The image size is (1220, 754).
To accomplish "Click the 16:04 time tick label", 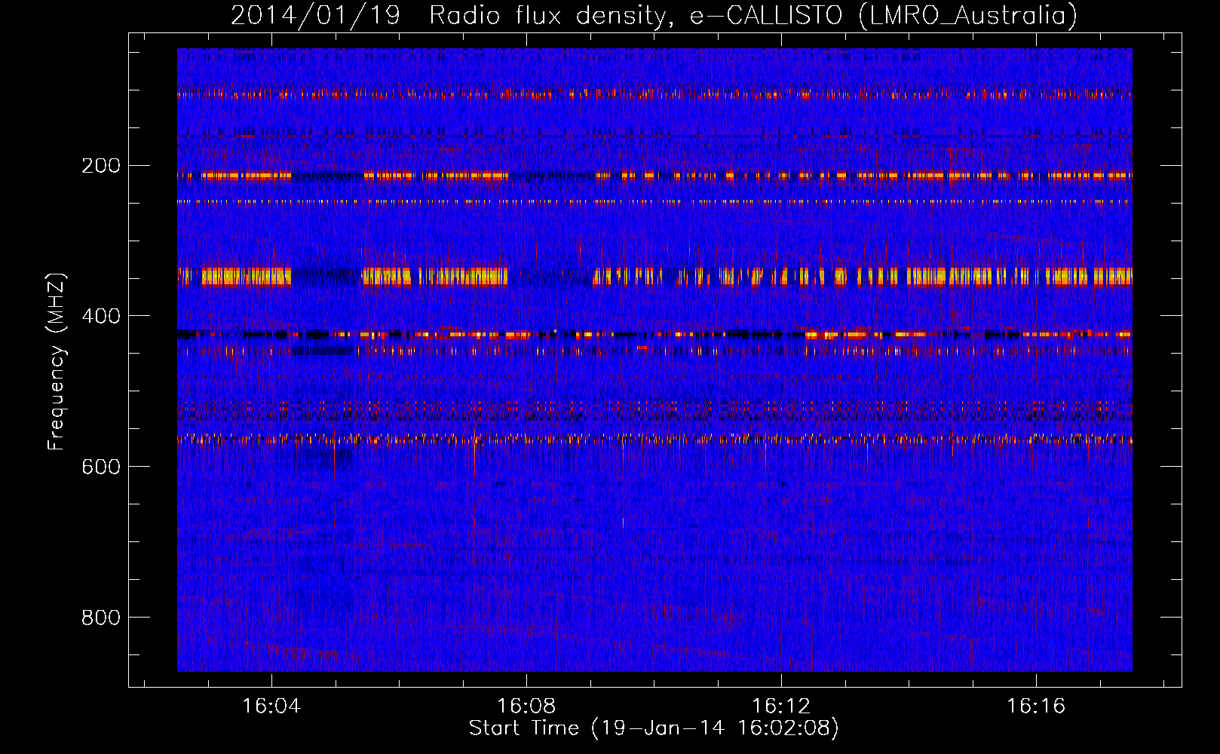I will click(x=271, y=706).
